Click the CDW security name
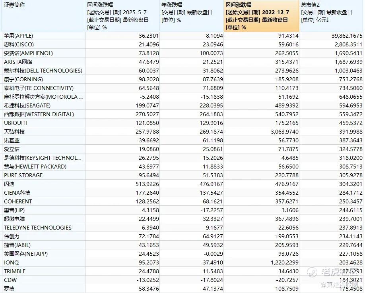The image size is (365, 293). [x=10, y=280]
